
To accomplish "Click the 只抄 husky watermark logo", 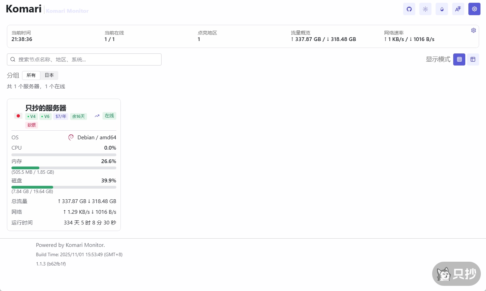I will tap(456, 274).
